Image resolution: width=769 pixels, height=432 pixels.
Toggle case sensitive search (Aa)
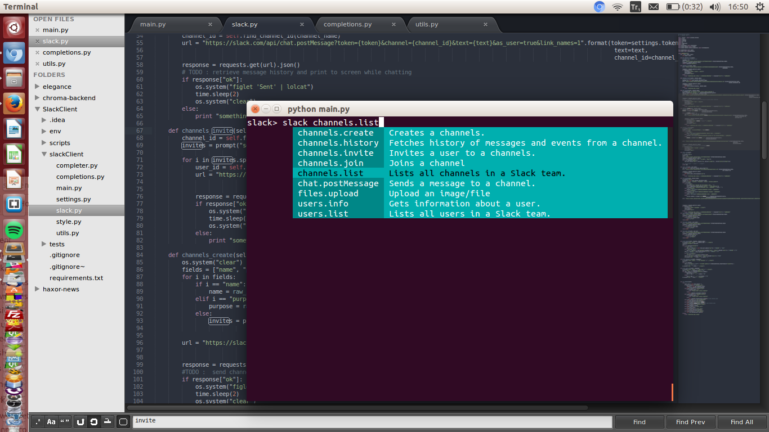[51, 421]
